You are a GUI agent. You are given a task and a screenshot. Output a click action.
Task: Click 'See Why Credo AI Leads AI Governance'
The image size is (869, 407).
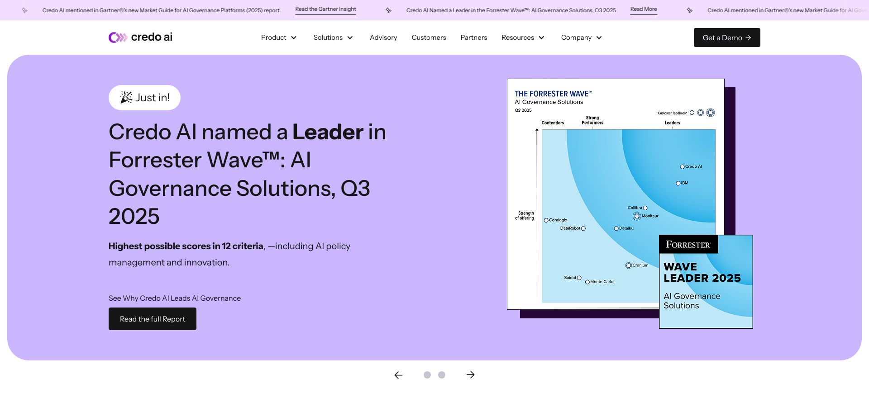coord(175,298)
